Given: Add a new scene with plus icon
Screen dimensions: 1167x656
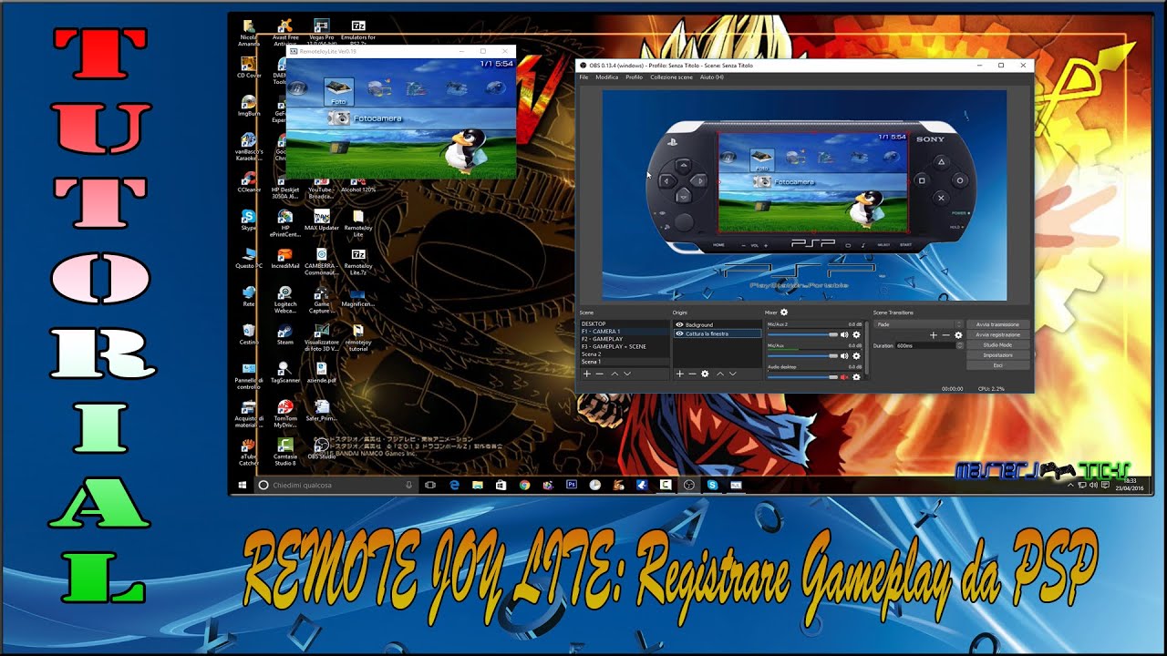Looking at the screenshot, I should coord(587,374).
